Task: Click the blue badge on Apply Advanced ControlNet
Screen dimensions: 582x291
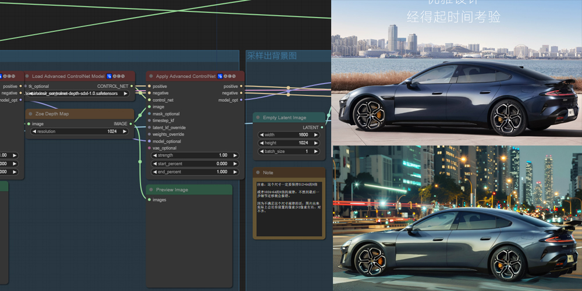Action: 220,76
